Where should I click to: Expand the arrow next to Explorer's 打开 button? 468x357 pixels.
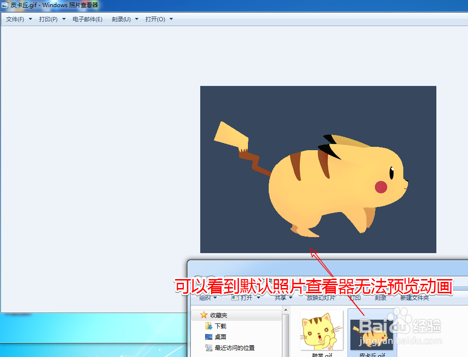pyautogui.click(x=258, y=297)
